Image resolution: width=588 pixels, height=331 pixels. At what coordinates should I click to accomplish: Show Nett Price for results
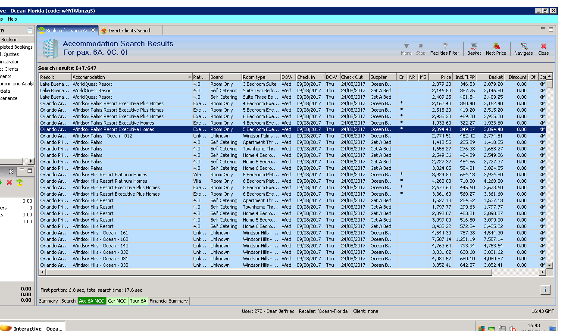[496, 49]
